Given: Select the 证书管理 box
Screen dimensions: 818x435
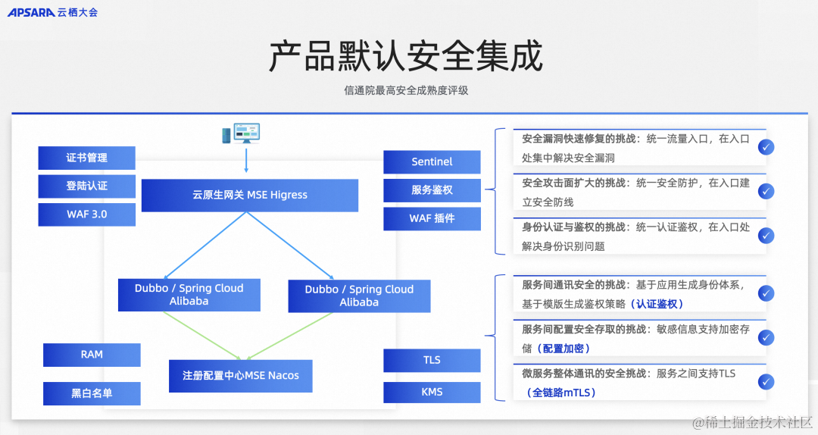Looking at the screenshot, I should (x=86, y=158).
